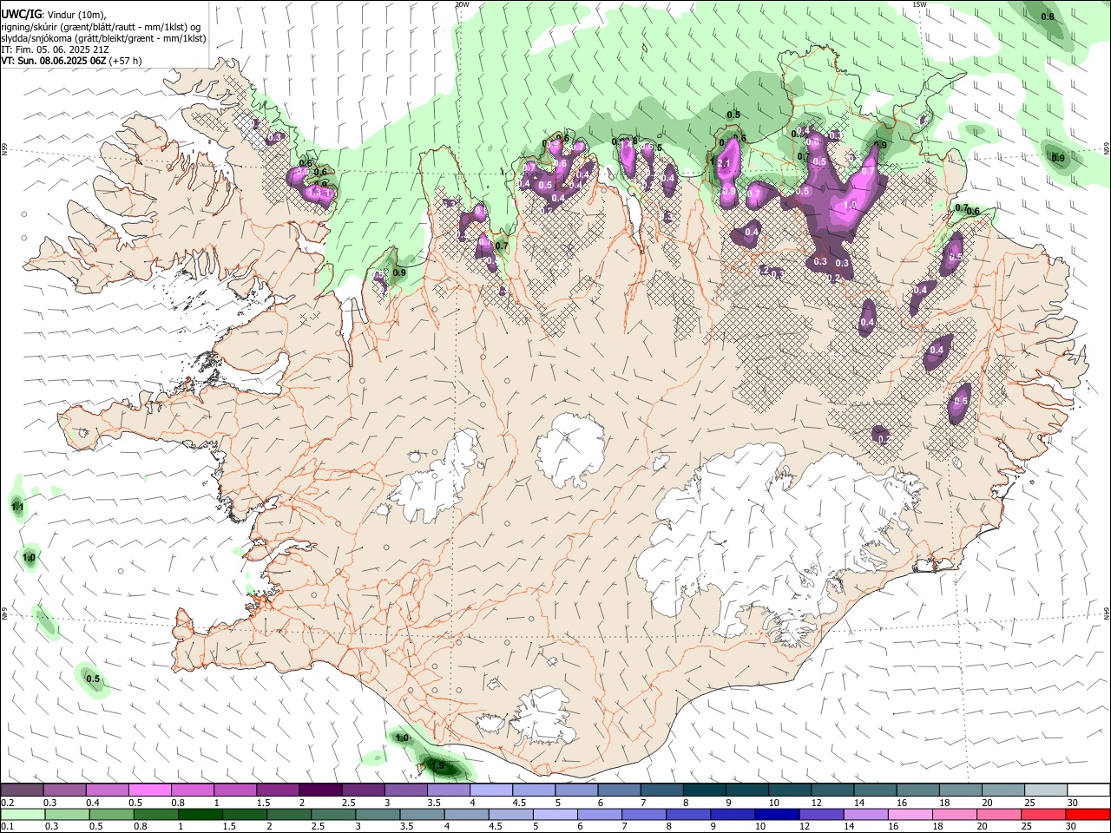Screen dimensions: 1111x833
Task: Select the dark purple 2 swatch, upper legend row
Action: tap(320, 790)
